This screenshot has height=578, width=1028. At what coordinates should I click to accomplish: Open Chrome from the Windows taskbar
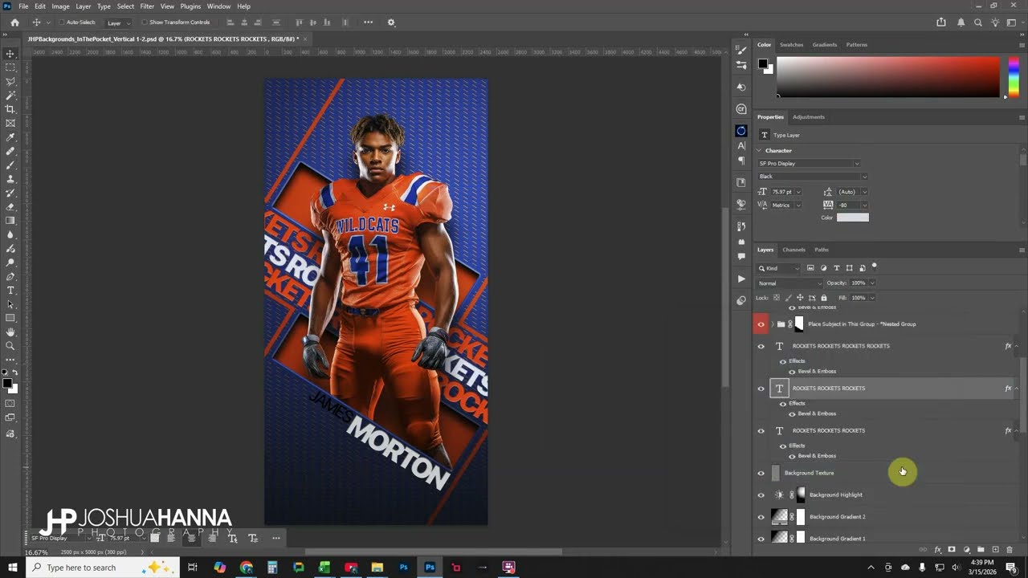click(x=246, y=568)
